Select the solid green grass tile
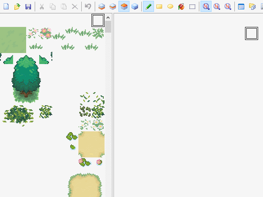This screenshot has width=263, height=197. [x=13, y=40]
